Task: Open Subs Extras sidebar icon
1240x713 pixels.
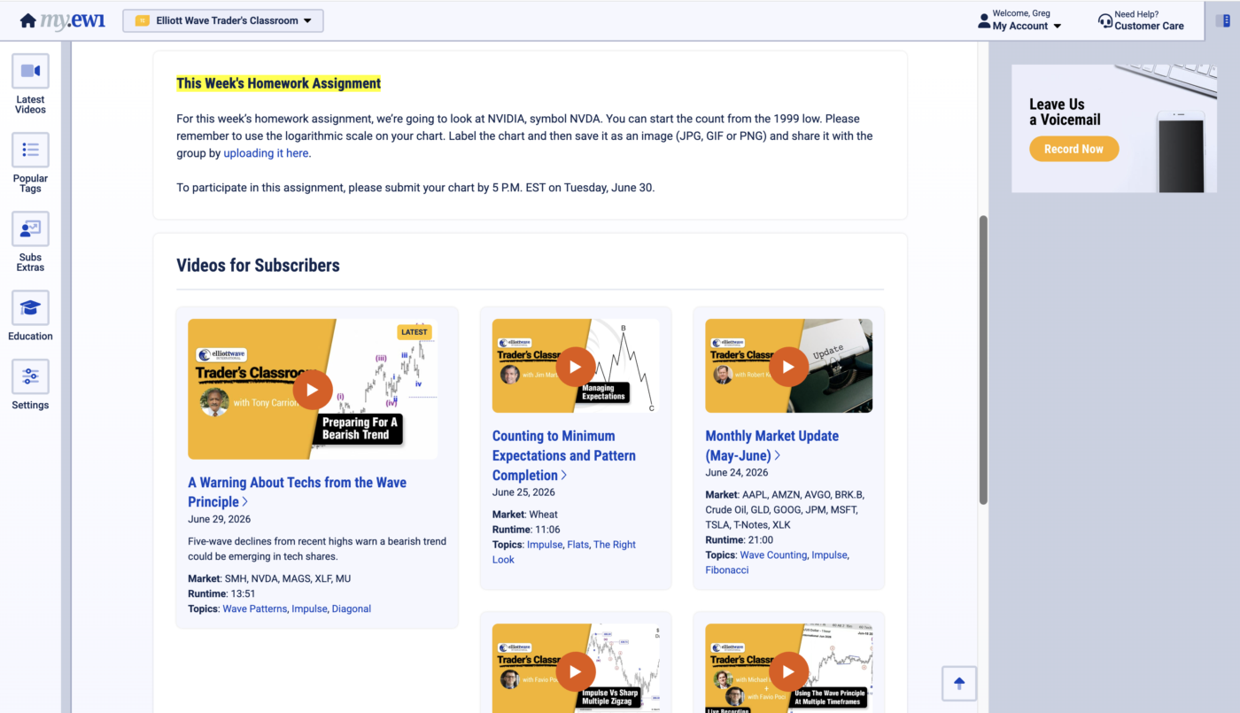Action: tap(30, 229)
